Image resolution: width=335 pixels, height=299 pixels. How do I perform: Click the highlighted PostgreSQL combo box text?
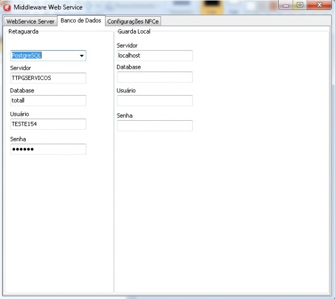coord(27,56)
